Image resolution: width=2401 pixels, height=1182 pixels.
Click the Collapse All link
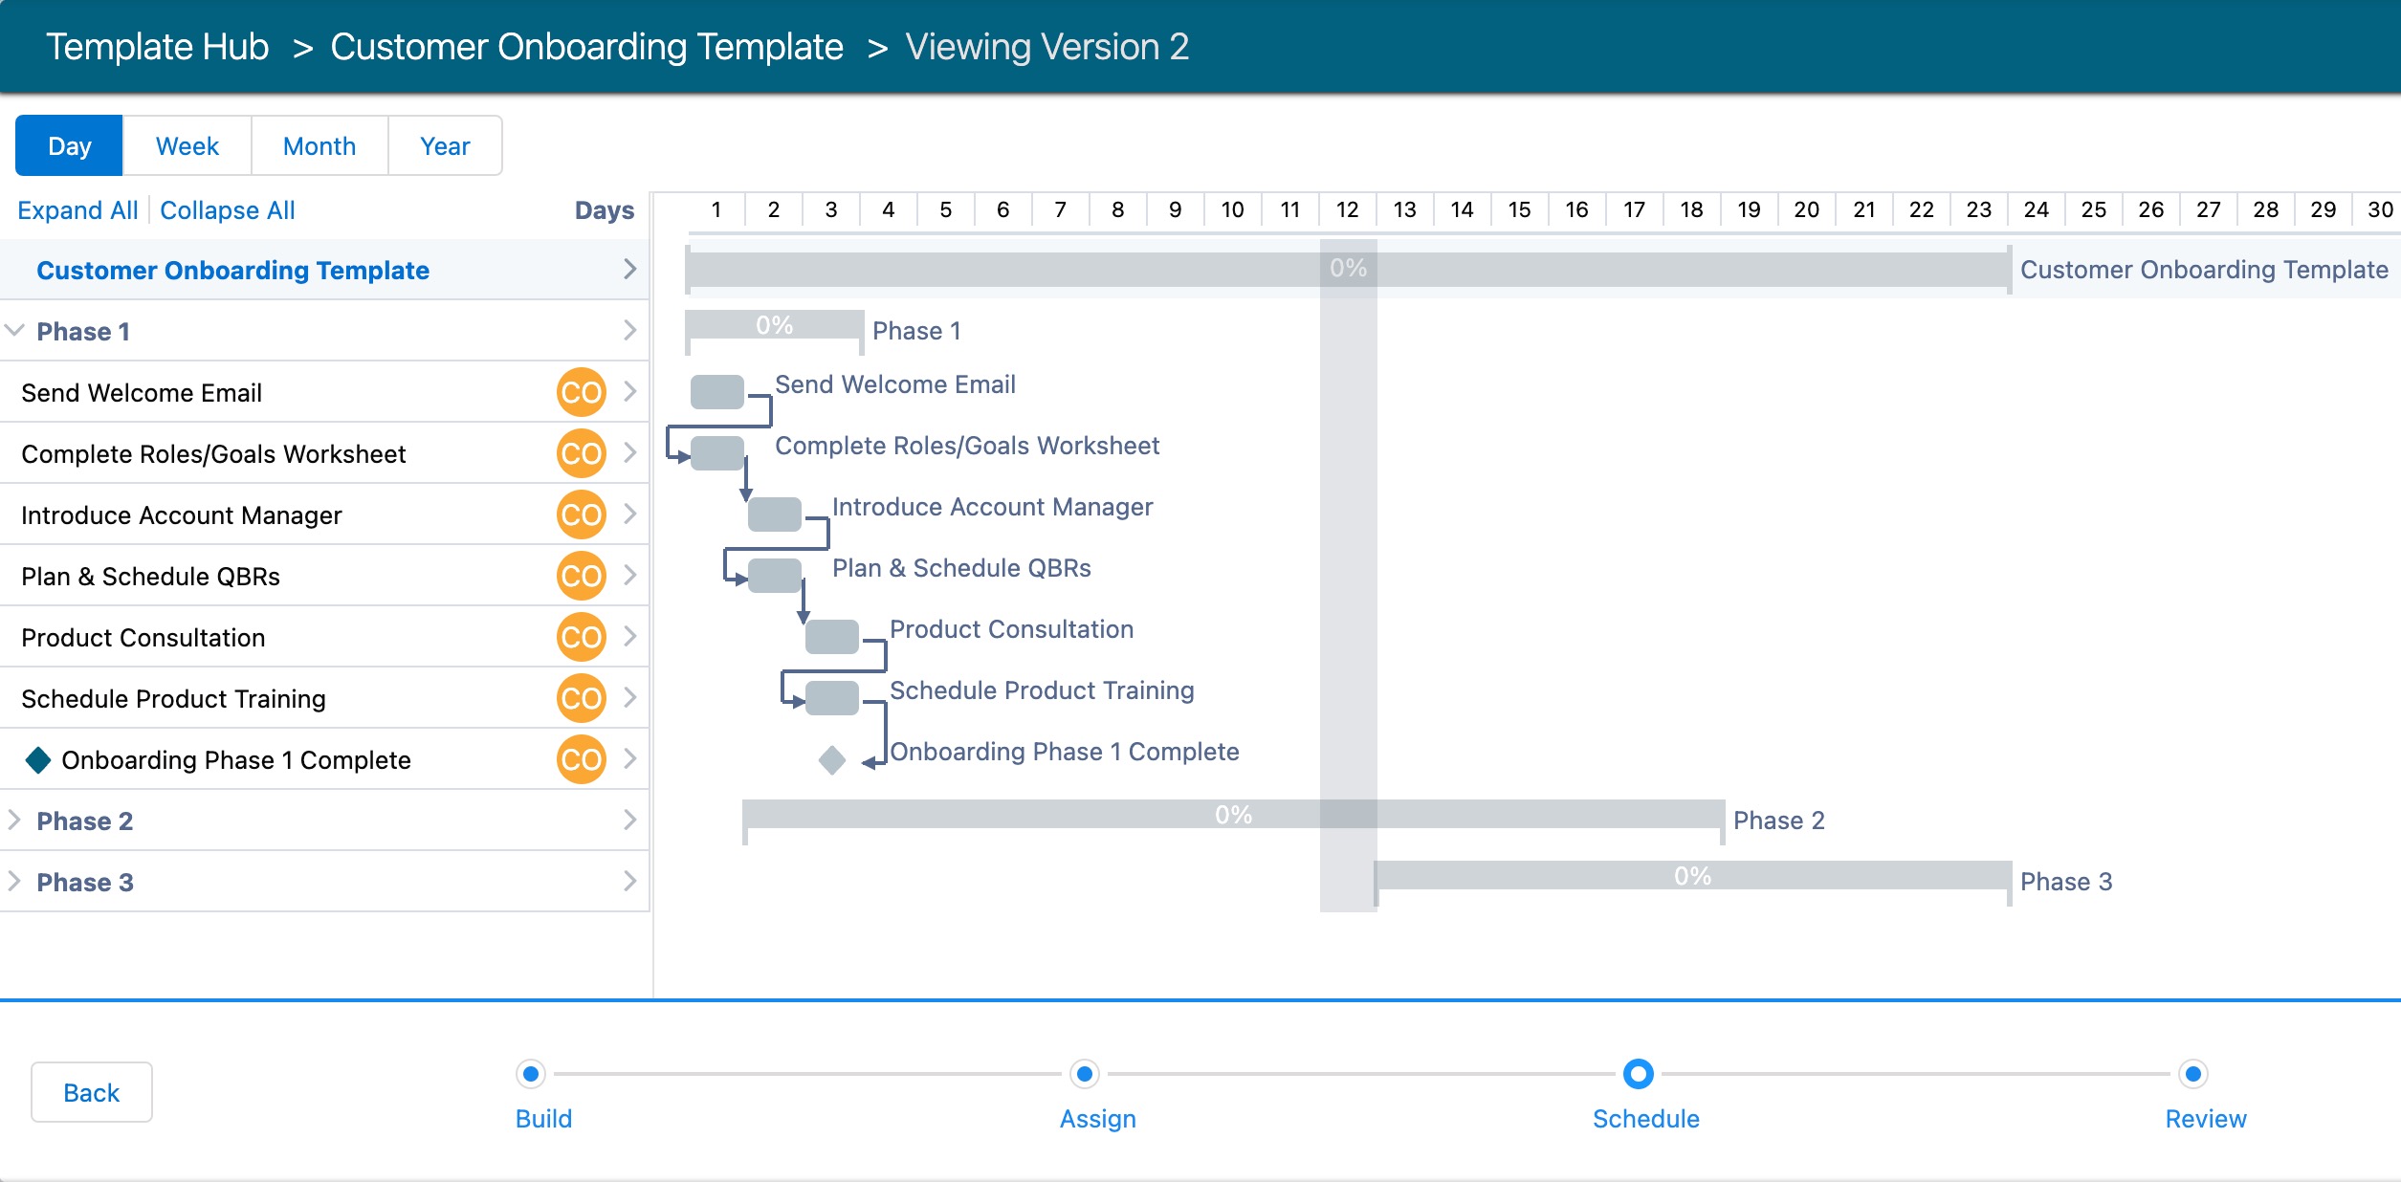click(227, 209)
